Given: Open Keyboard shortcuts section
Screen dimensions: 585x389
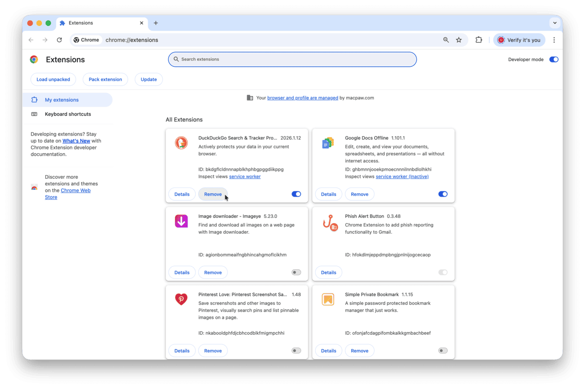Looking at the screenshot, I should click(x=67, y=114).
